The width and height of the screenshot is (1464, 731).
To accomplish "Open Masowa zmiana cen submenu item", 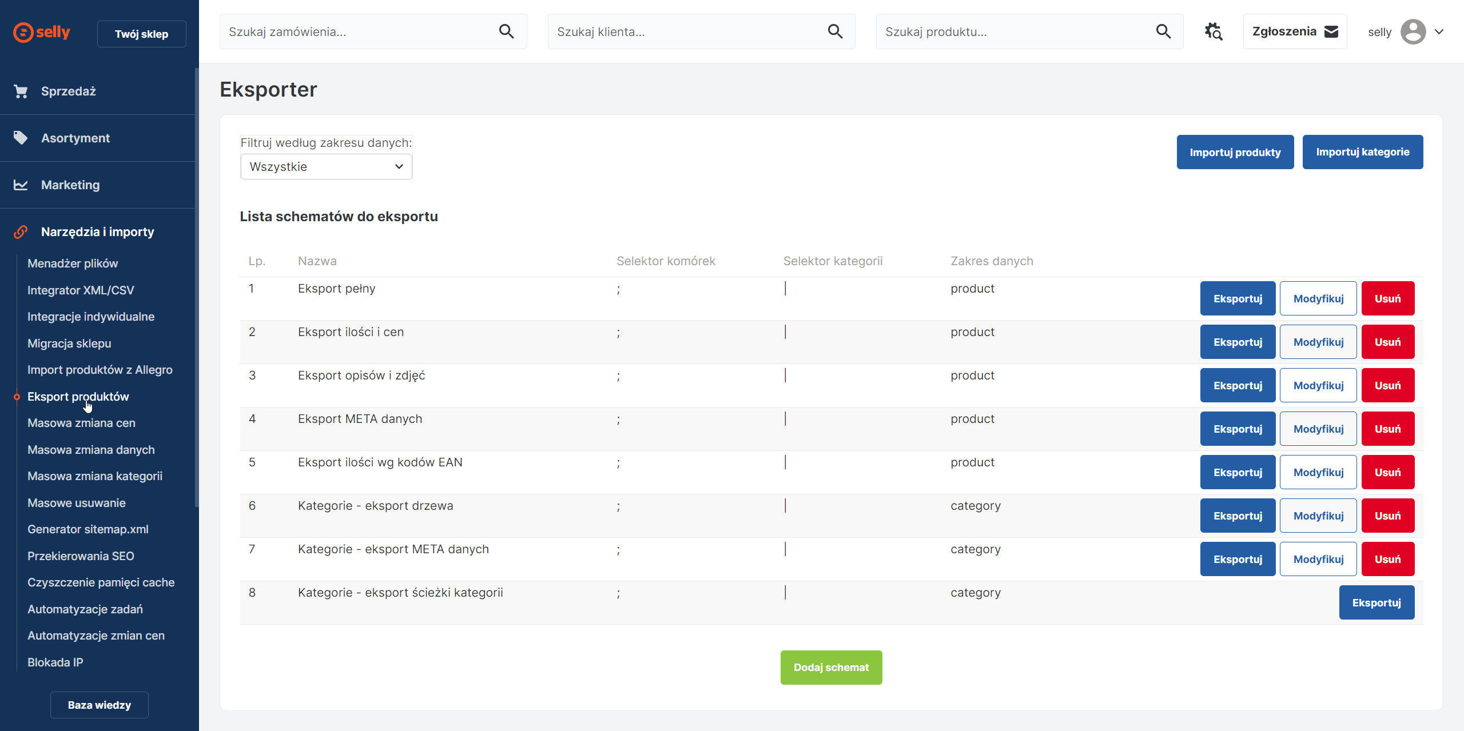I will click(81, 423).
